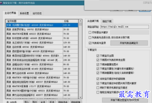Select row 女装 无钢圈文胸(轻型) 400269
This screenshot has width=152, height=103.
click(x=42, y=25)
